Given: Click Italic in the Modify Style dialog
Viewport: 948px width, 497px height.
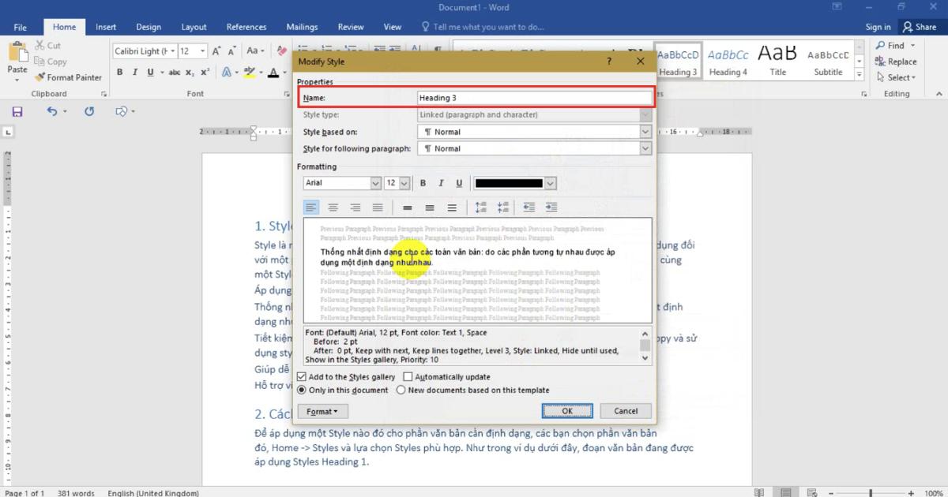Looking at the screenshot, I should [441, 183].
